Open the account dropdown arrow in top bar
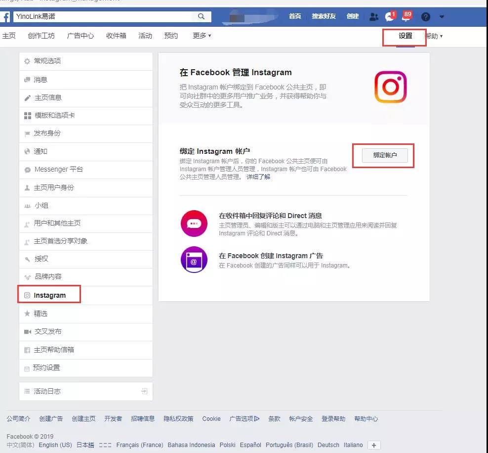This screenshot has width=488, height=453. point(442,17)
